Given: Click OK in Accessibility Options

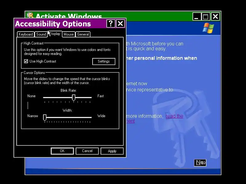Looking at the screenshot, I should pos(62,151).
